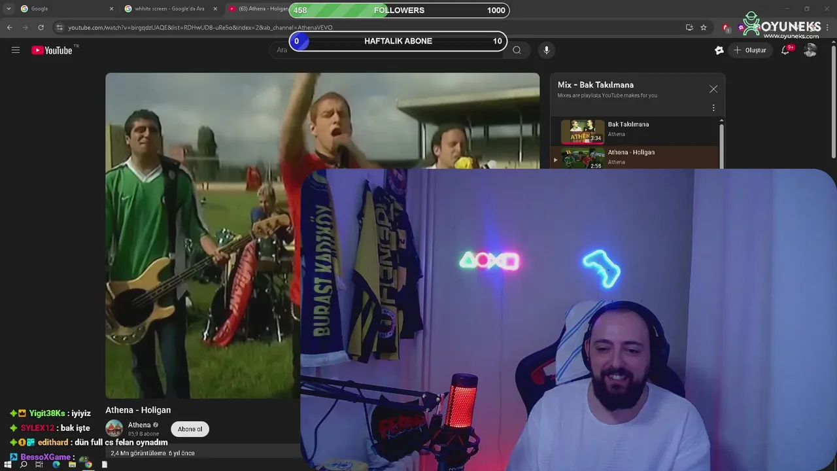Go forward with the browser forward arrow
Screen dimensions: 837x471
pos(25,27)
